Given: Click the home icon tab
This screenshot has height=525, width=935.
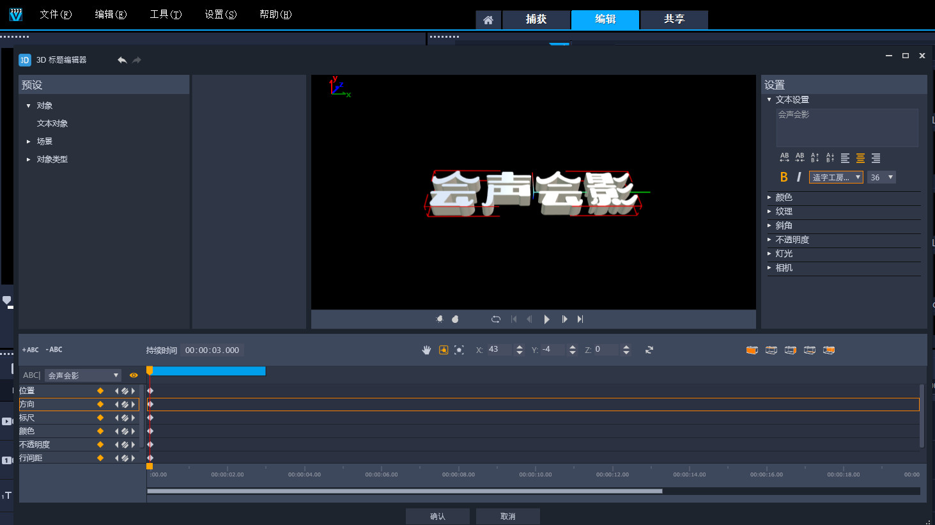Looking at the screenshot, I should (x=488, y=20).
